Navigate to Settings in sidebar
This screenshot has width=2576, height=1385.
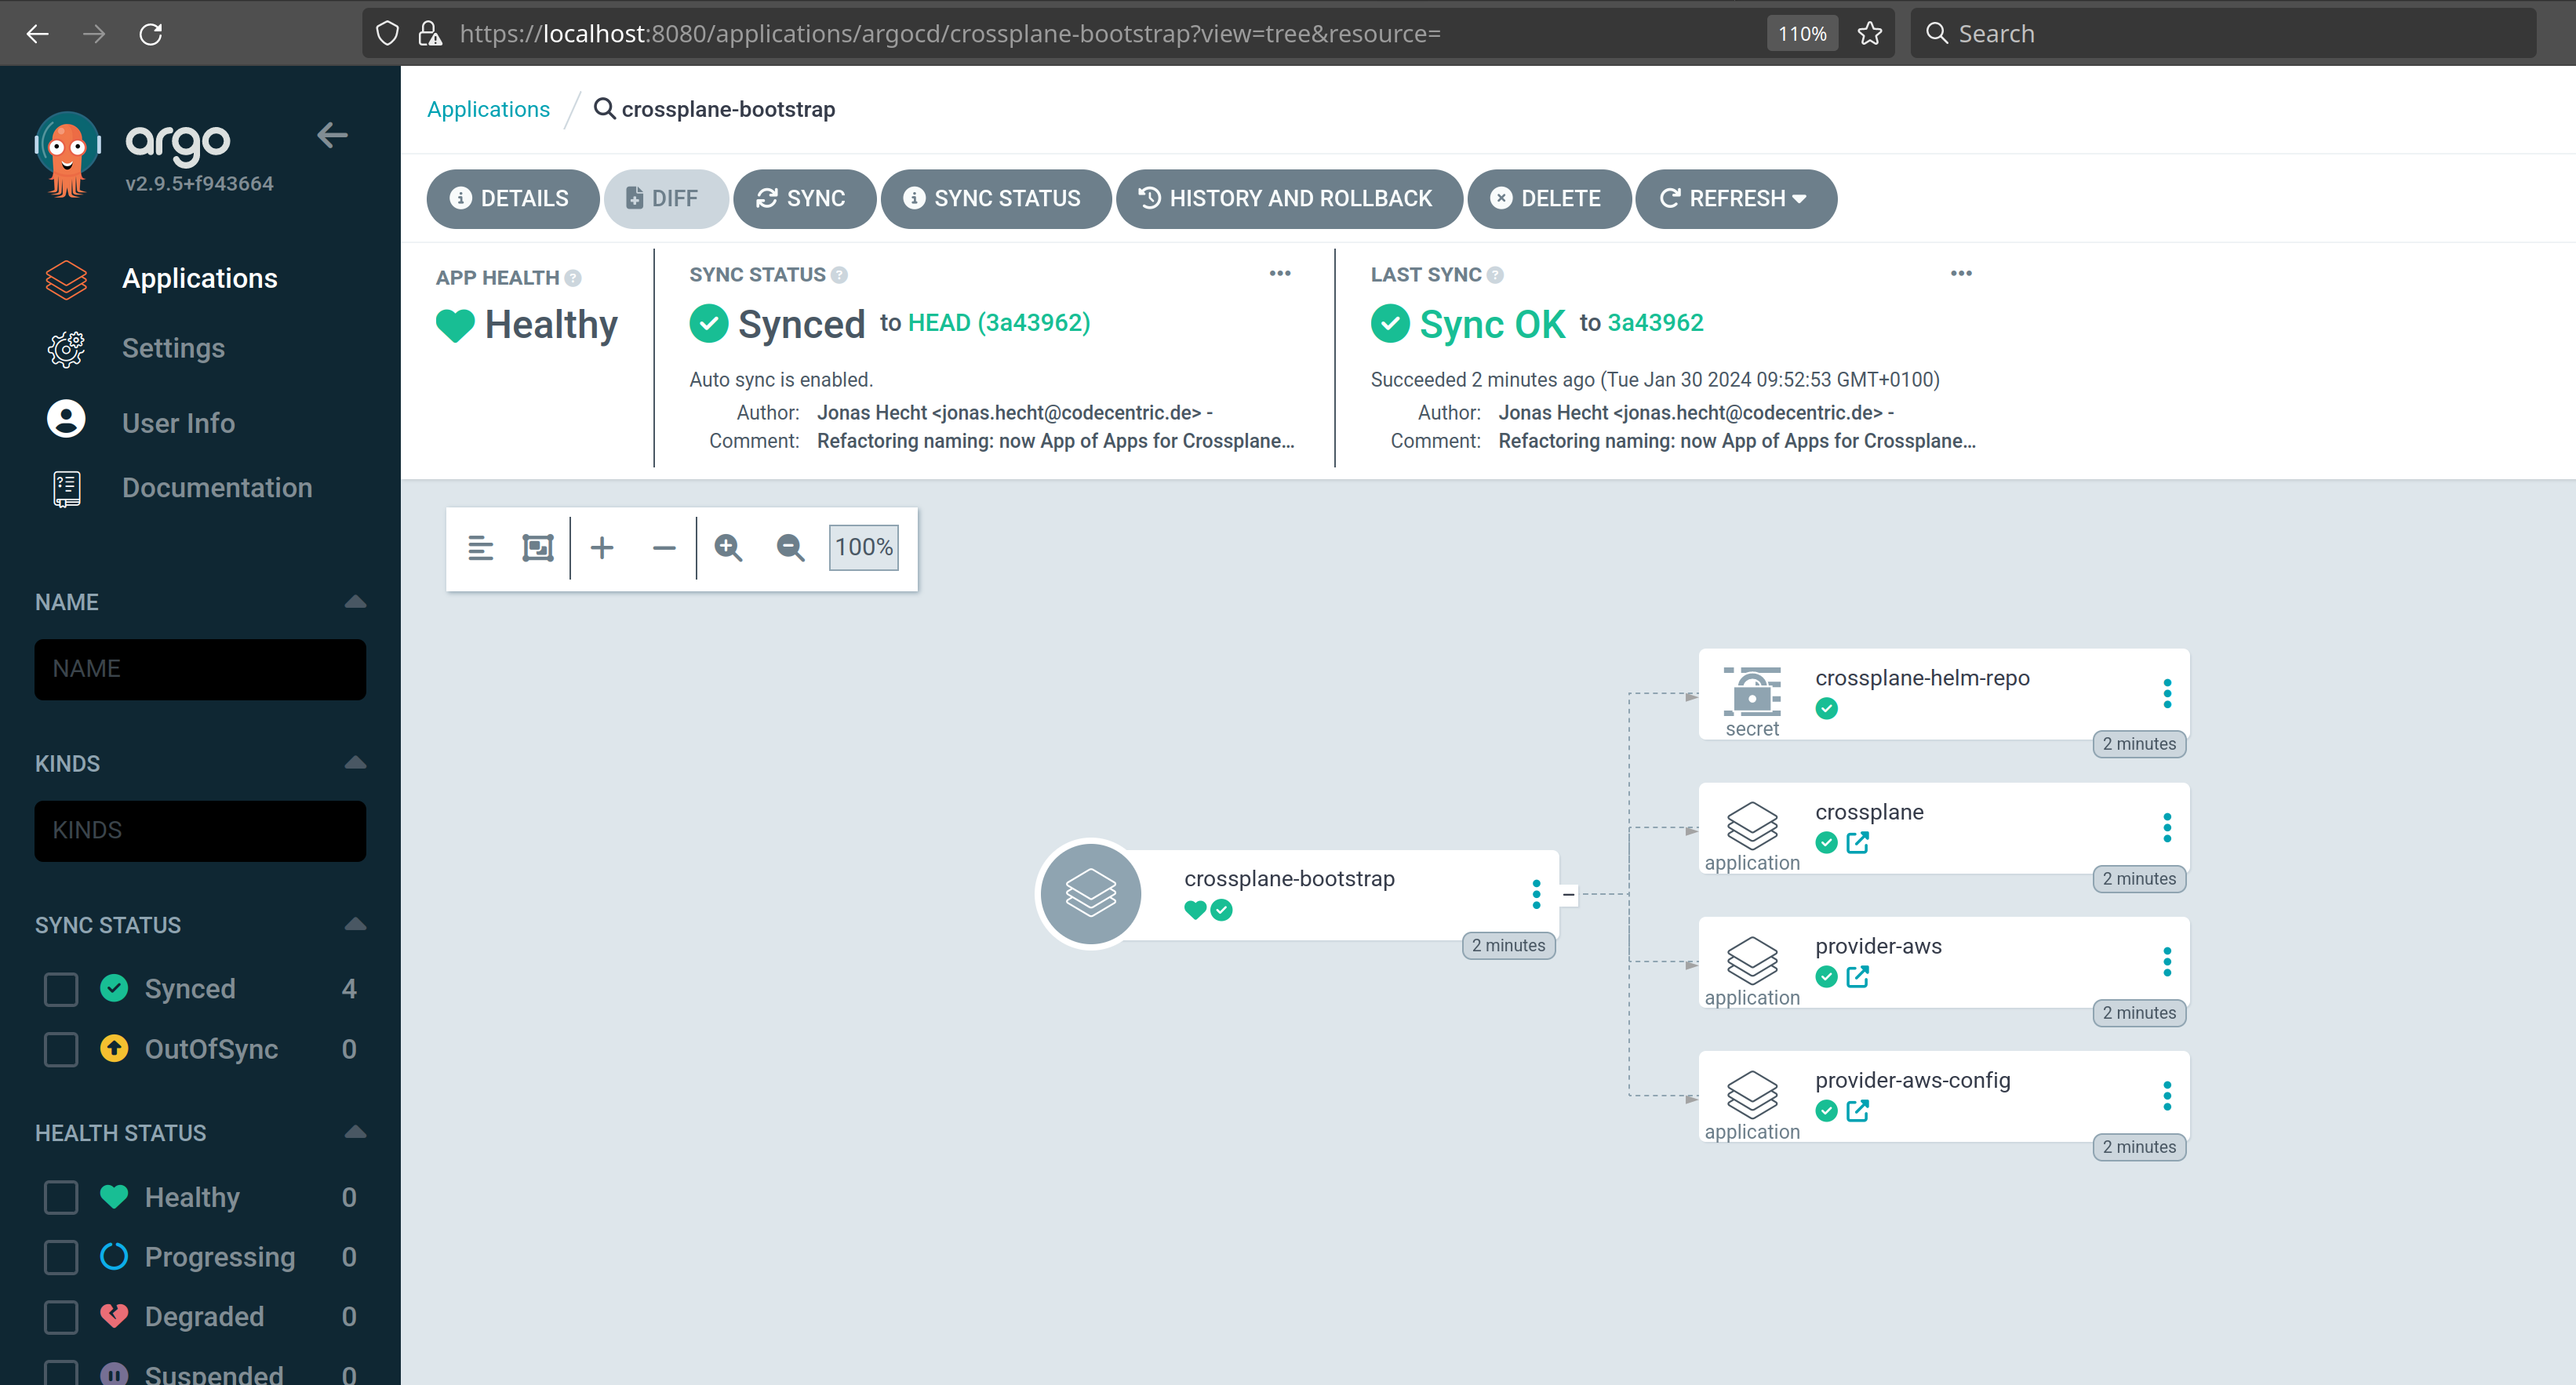click(x=173, y=348)
